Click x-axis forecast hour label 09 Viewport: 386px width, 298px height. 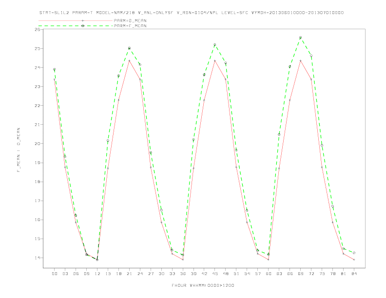click(86, 274)
